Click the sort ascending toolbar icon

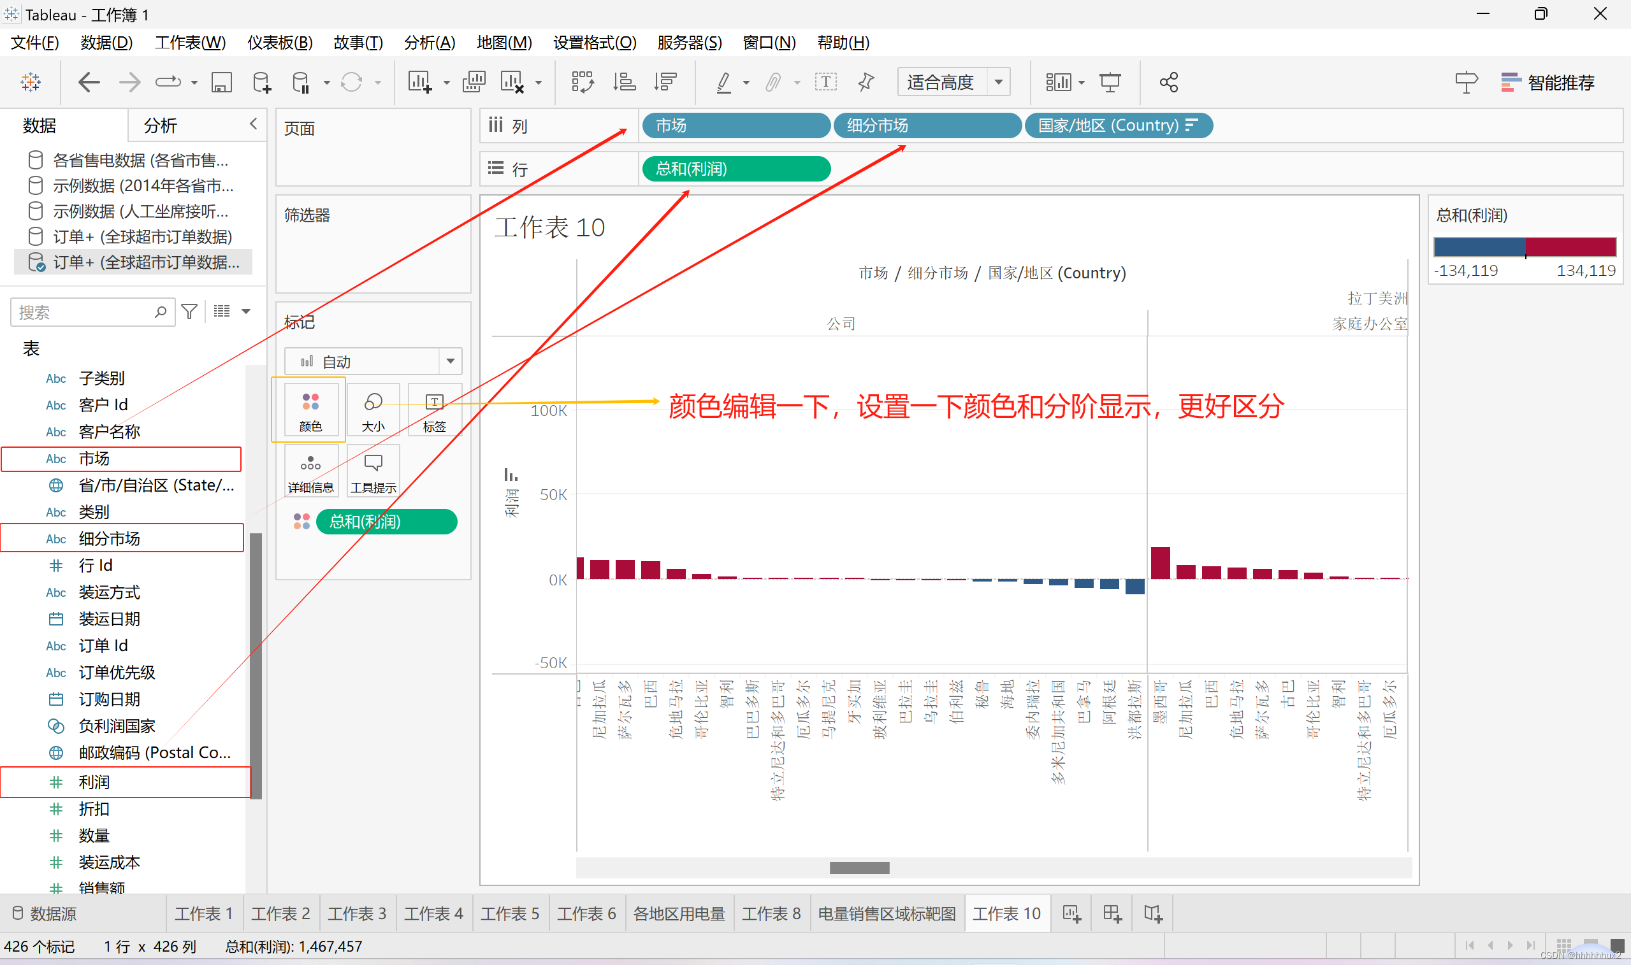pyautogui.click(x=624, y=83)
